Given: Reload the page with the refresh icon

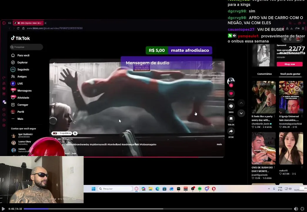Looking at the screenshot, I should (x=18, y=28).
